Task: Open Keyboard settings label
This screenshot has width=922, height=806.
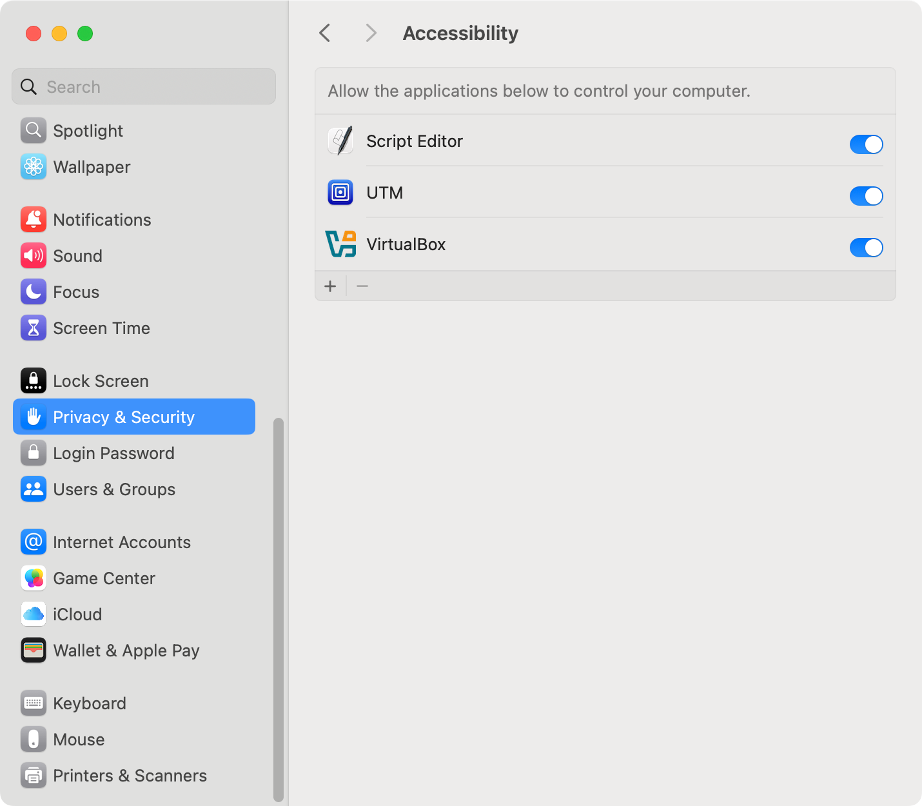Action: (90, 703)
